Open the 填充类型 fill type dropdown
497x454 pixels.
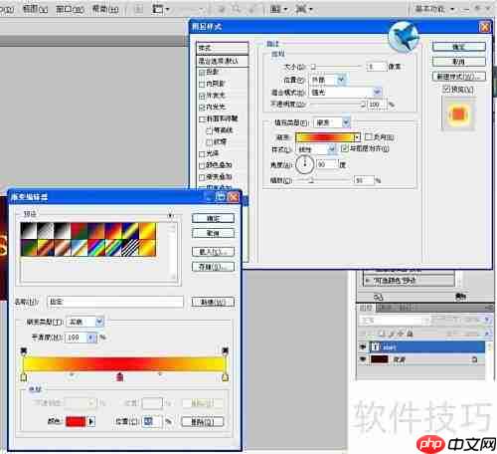pos(346,122)
